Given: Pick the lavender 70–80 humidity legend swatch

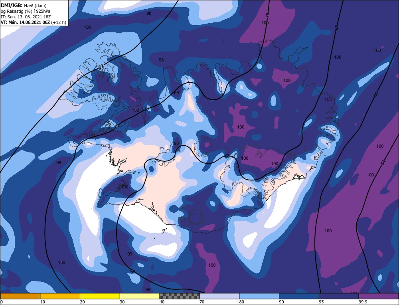Looking at the screenshot, I should coord(219,296).
